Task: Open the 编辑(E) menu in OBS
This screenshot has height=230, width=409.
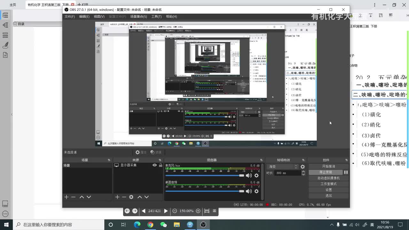Action: point(84,17)
